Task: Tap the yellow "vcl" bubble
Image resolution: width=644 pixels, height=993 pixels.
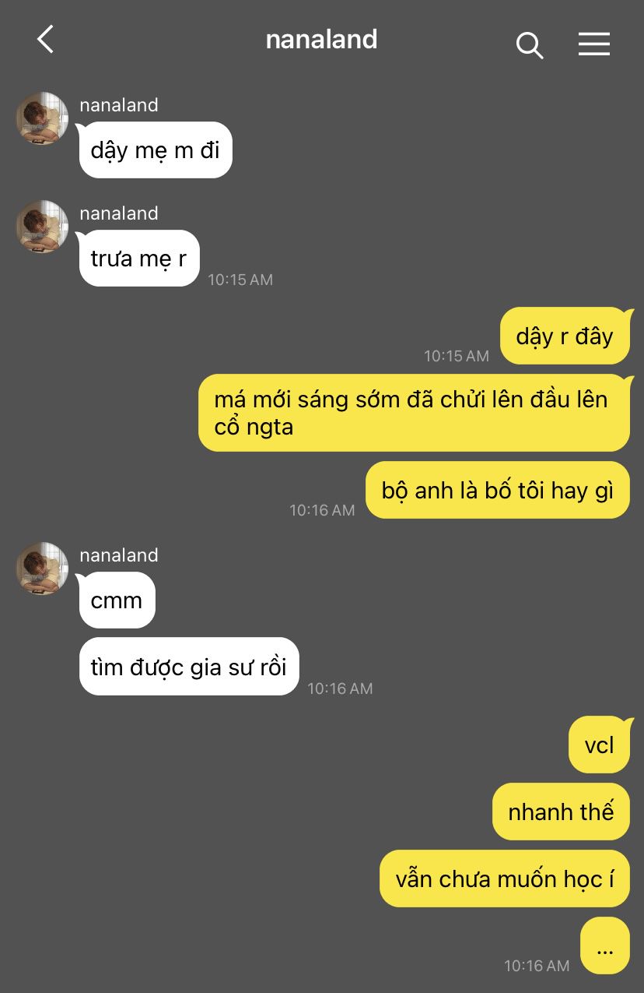Action: coord(599,745)
